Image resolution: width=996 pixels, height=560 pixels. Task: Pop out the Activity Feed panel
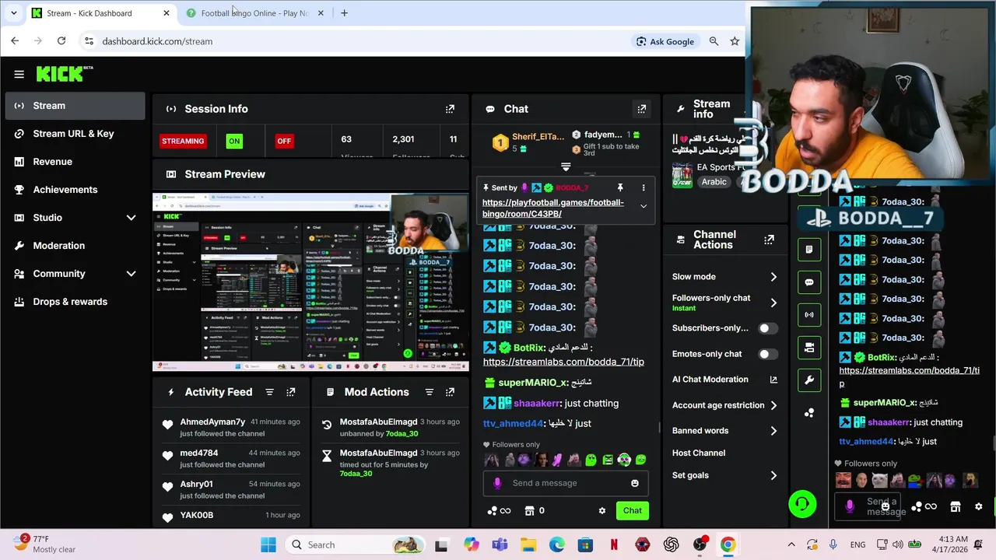[x=291, y=392]
